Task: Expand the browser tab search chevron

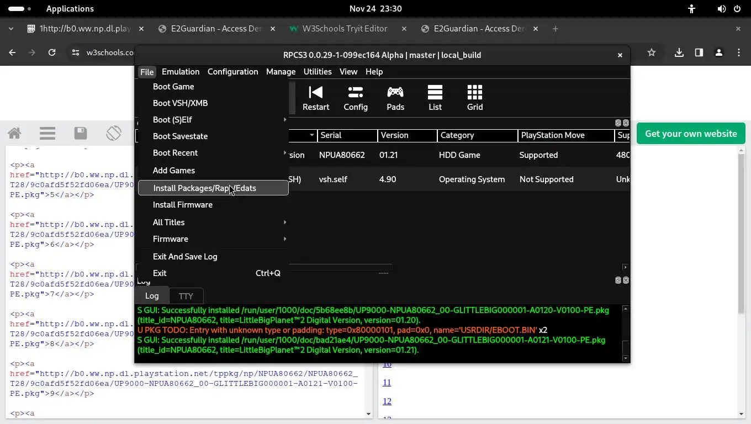Action: click(x=11, y=29)
